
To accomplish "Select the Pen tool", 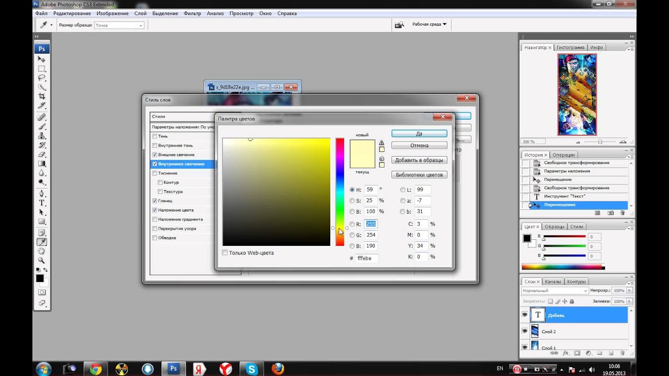I will [42, 194].
